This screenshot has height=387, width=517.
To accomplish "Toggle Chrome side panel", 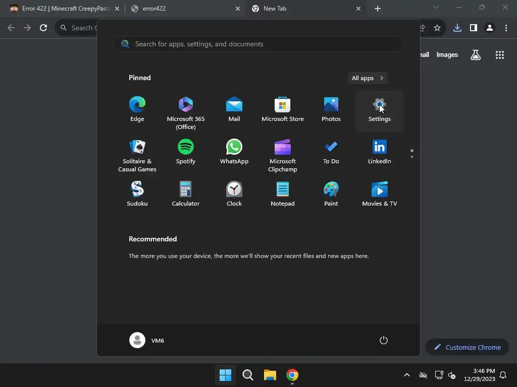I will pyautogui.click(x=474, y=28).
